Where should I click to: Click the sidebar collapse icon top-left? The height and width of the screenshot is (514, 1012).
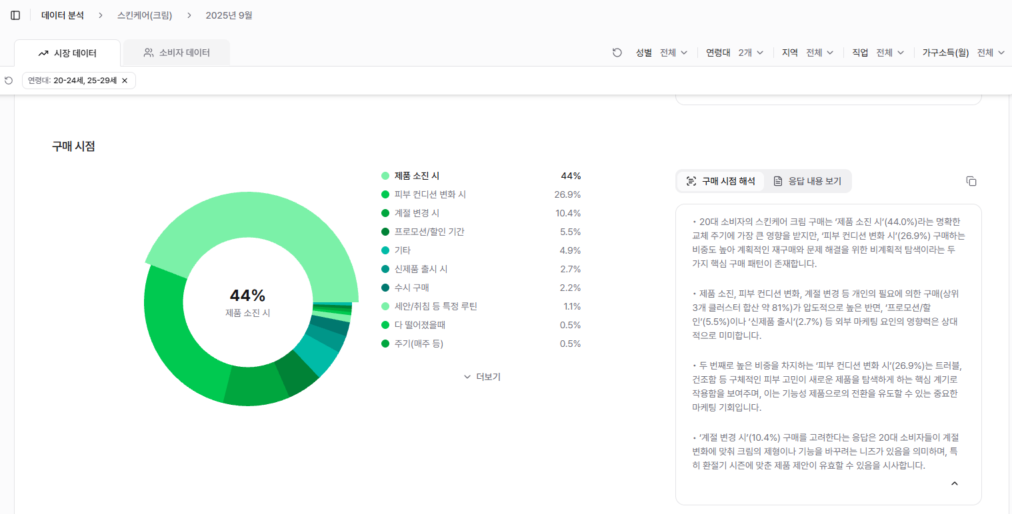pos(15,15)
